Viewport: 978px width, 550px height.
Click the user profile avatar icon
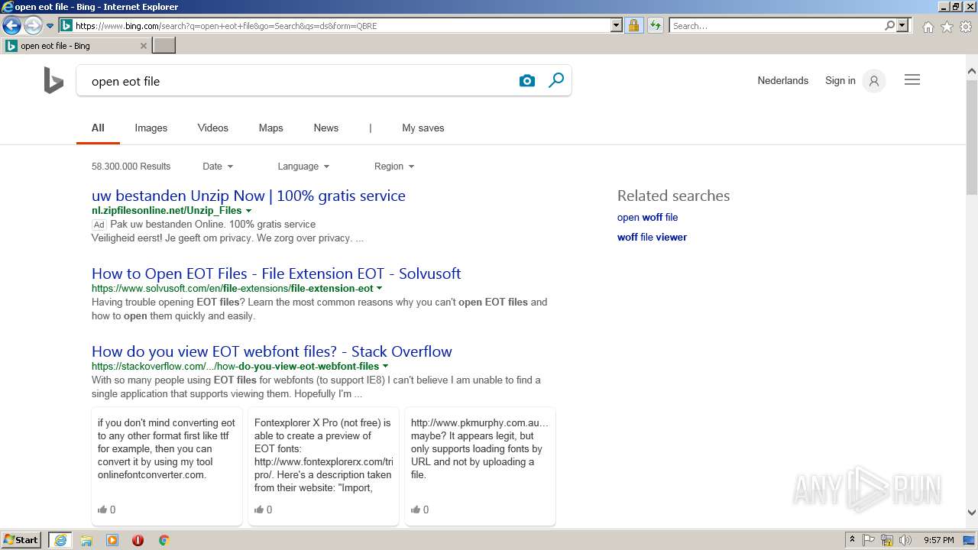click(x=874, y=80)
